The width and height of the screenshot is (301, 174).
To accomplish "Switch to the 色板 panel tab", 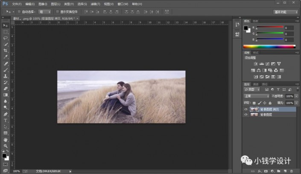I will pos(256,20).
